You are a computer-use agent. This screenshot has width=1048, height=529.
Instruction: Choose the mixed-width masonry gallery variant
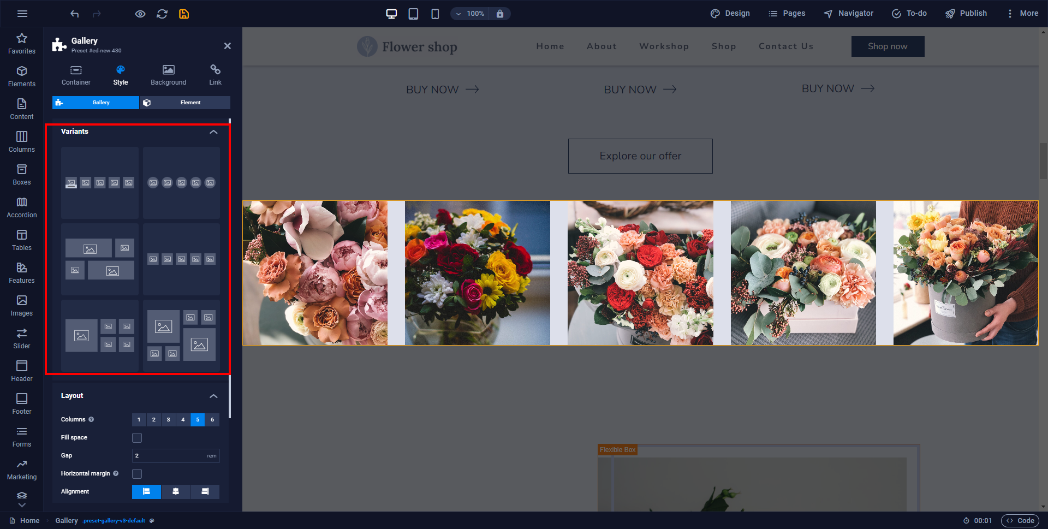click(100, 259)
